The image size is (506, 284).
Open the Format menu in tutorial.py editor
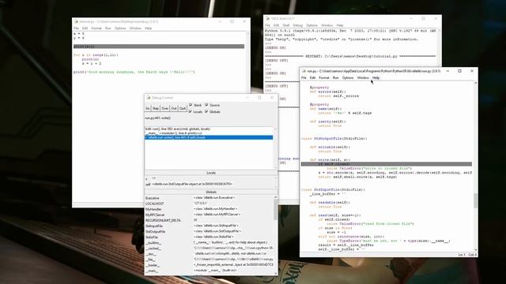96,28
